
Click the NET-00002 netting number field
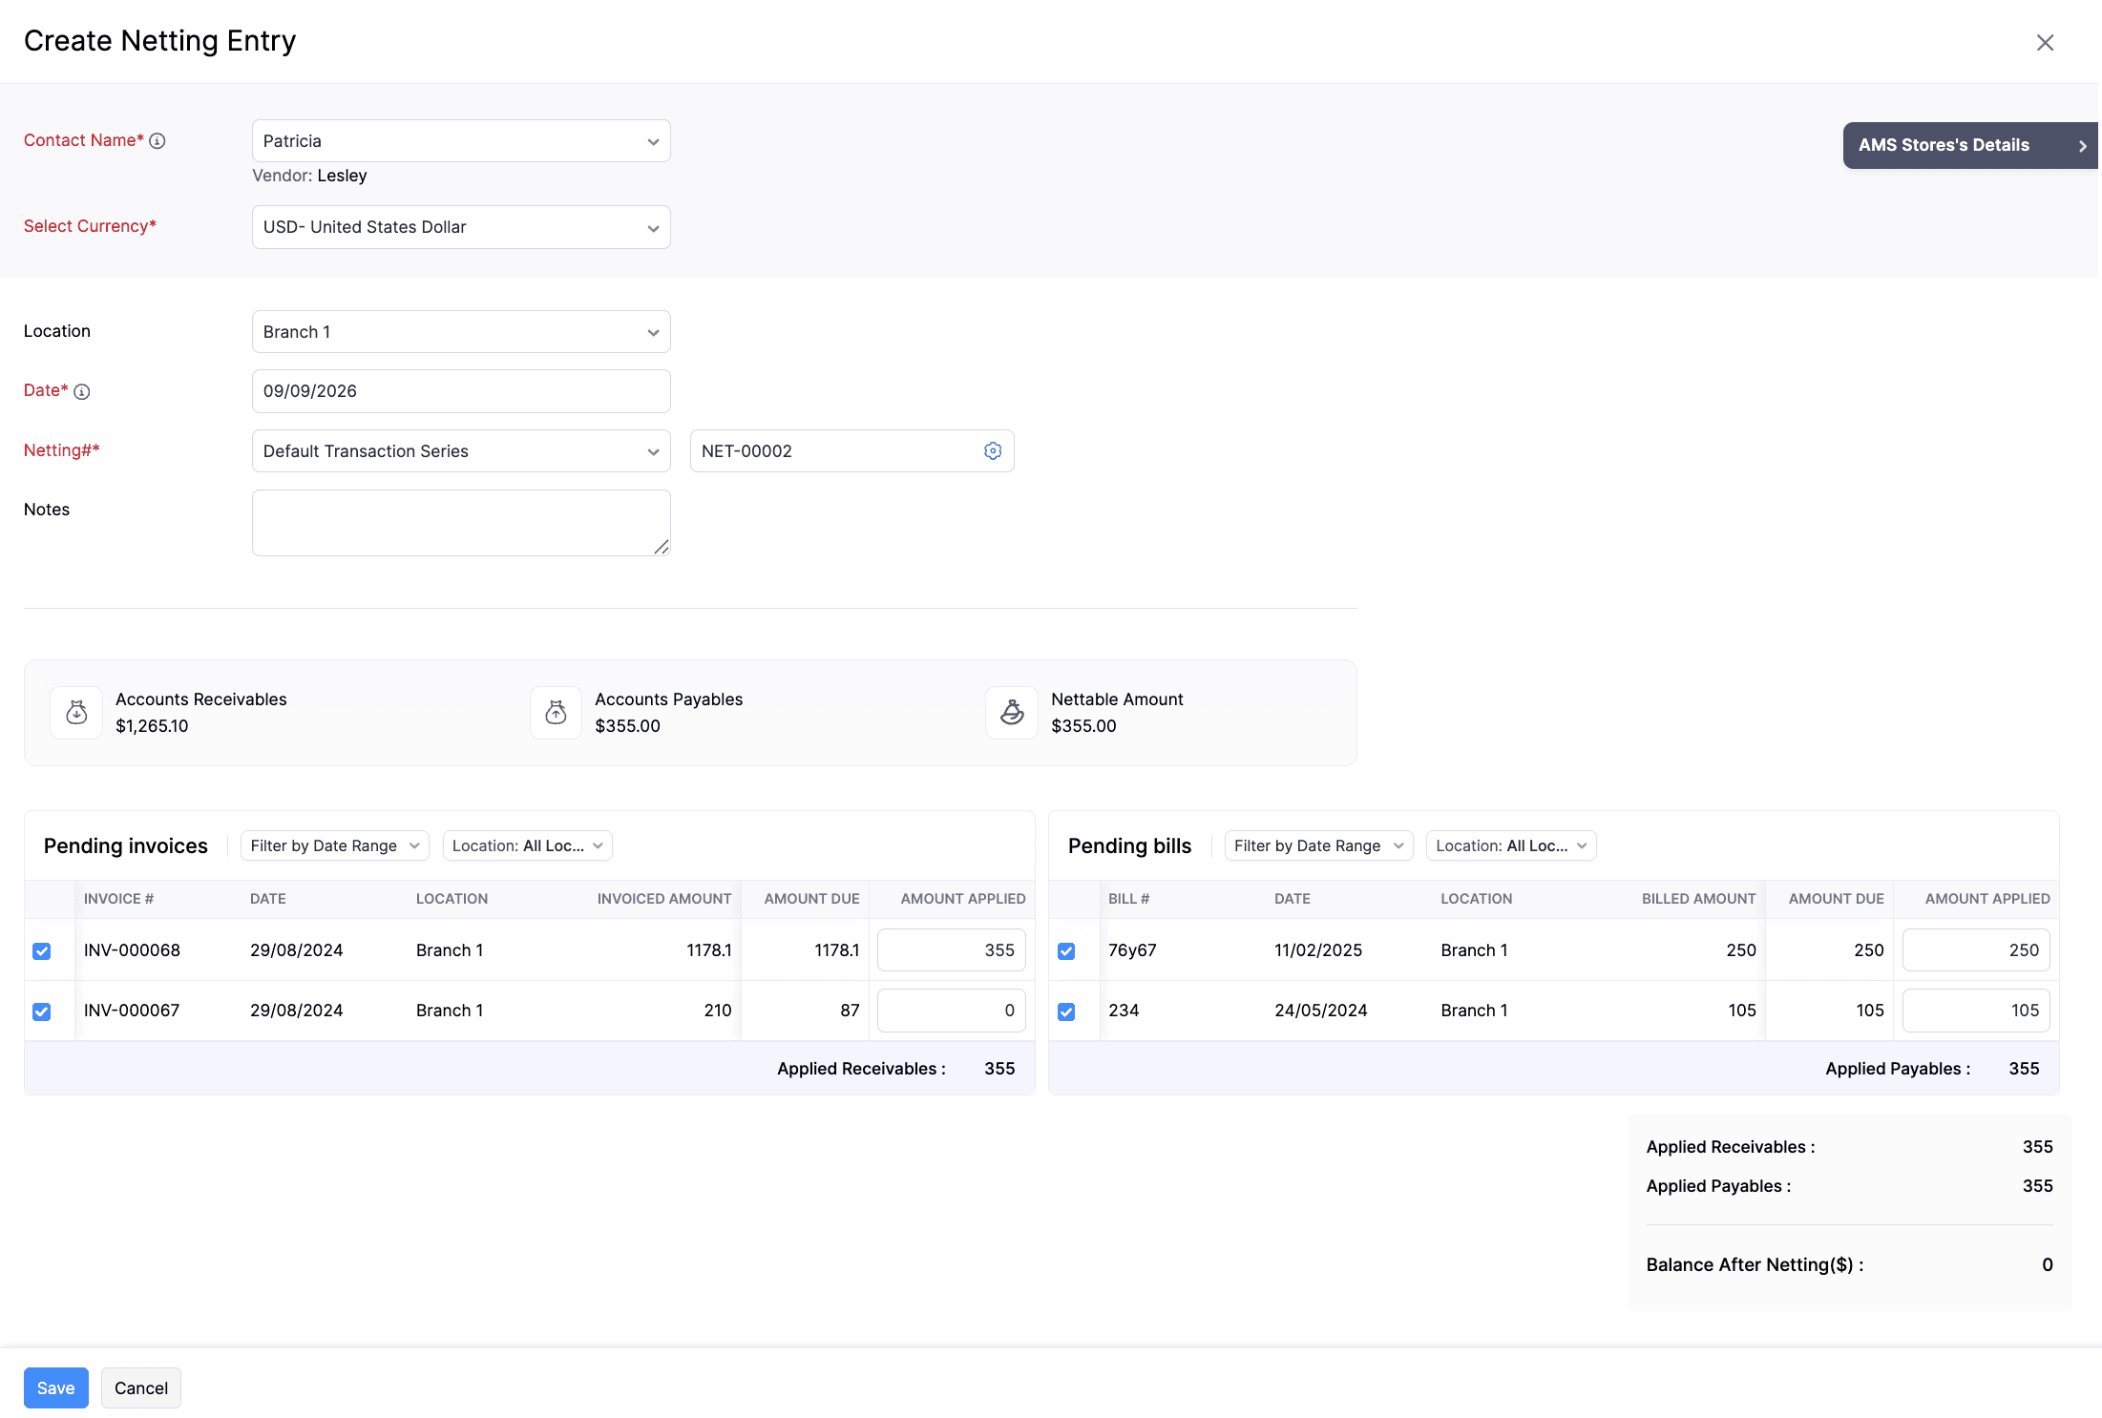coord(851,451)
